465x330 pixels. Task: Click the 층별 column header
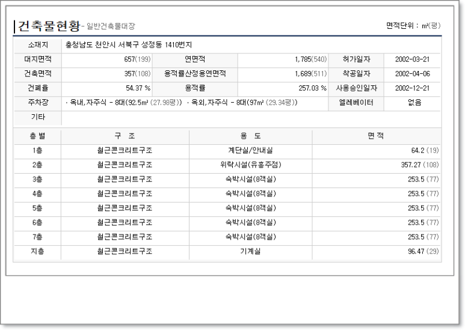[37, 136]
